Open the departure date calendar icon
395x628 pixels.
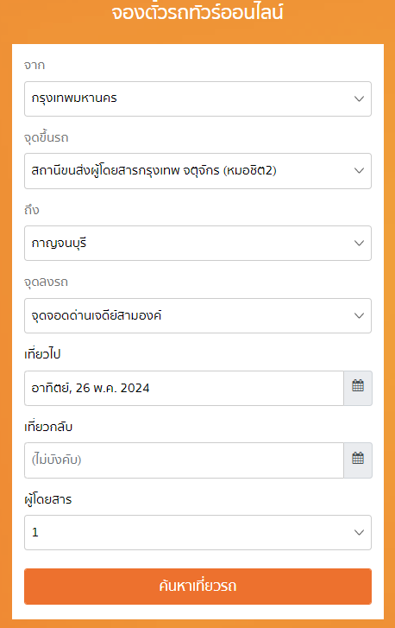pos(358,388)
